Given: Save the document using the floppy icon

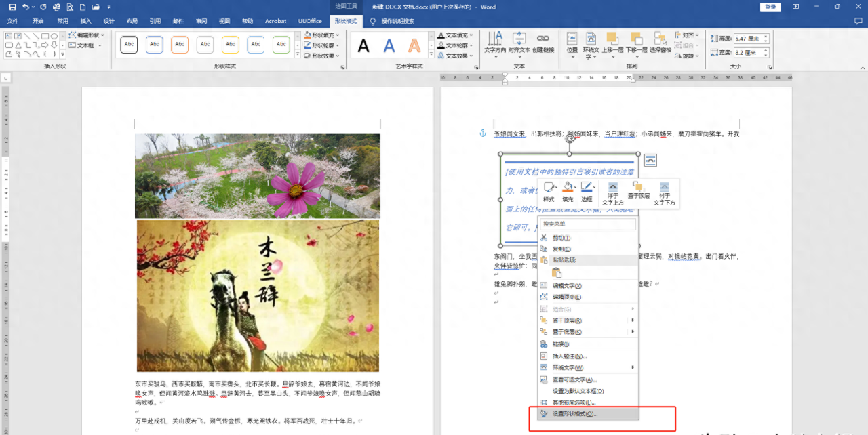Looking at the screenshot, I should tap(12, 7).
